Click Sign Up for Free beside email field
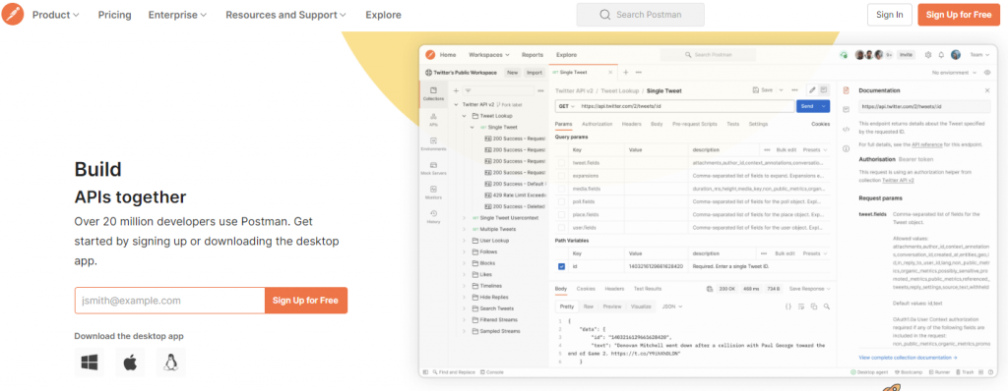This screenshot has height=391, width=1008. click(x=306, y=301)
